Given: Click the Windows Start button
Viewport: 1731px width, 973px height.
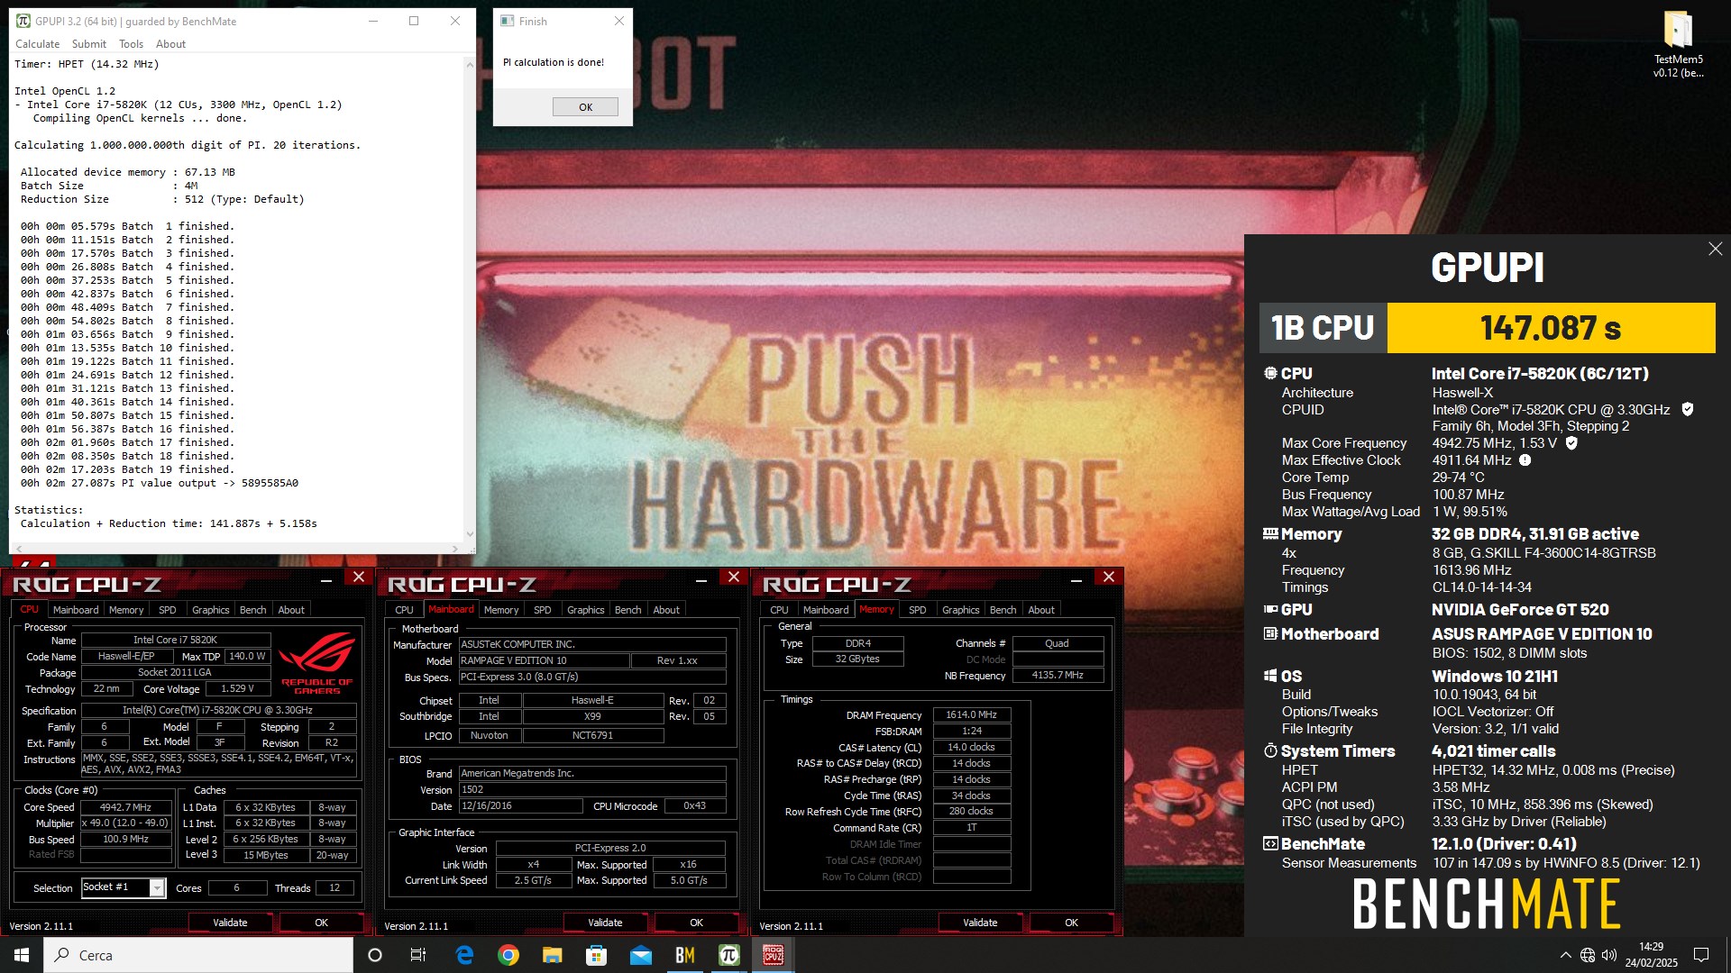Looking at the screenshot, I should click(x=22, y=955).
